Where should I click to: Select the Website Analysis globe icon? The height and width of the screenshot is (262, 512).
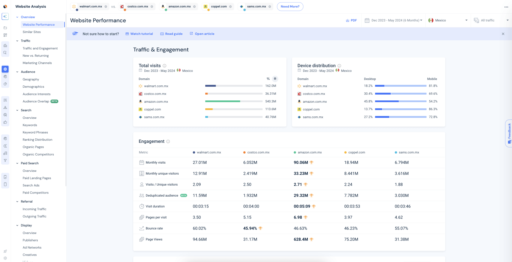(5, 69)
